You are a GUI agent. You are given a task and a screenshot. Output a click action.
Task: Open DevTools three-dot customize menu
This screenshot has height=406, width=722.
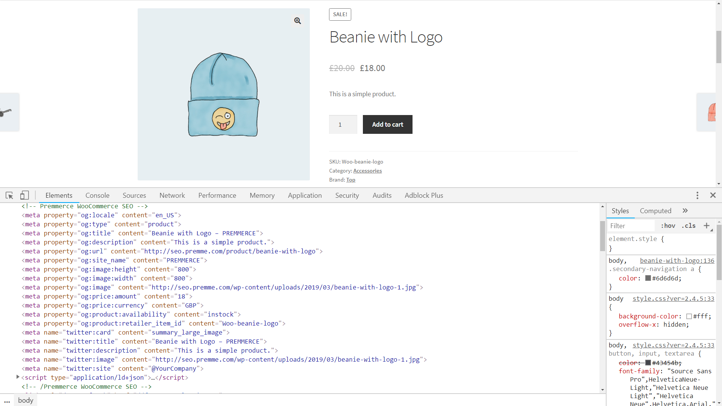(697, 195)
